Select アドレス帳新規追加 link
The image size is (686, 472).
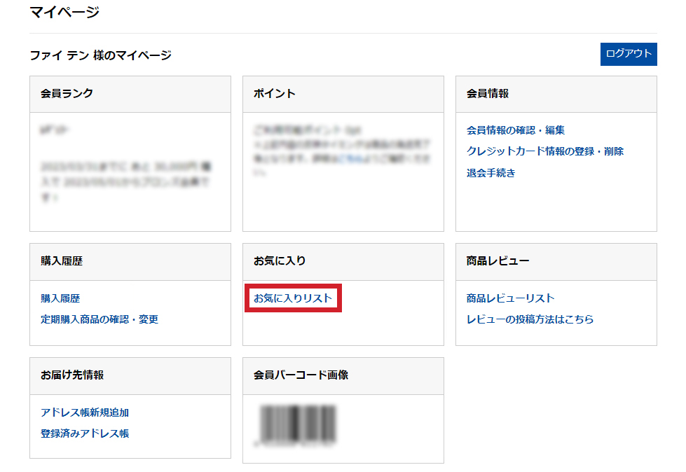click(x=85, y=412)
